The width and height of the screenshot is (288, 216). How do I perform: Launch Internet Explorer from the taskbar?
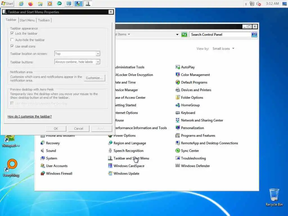(x=21, y=3)
